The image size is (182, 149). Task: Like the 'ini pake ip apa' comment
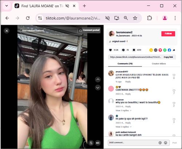coord(174,119)
